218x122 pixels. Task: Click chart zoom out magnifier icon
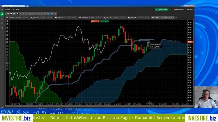click(x=7, y=24)
